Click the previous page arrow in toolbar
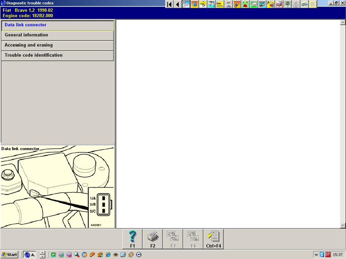 point(177,4)
